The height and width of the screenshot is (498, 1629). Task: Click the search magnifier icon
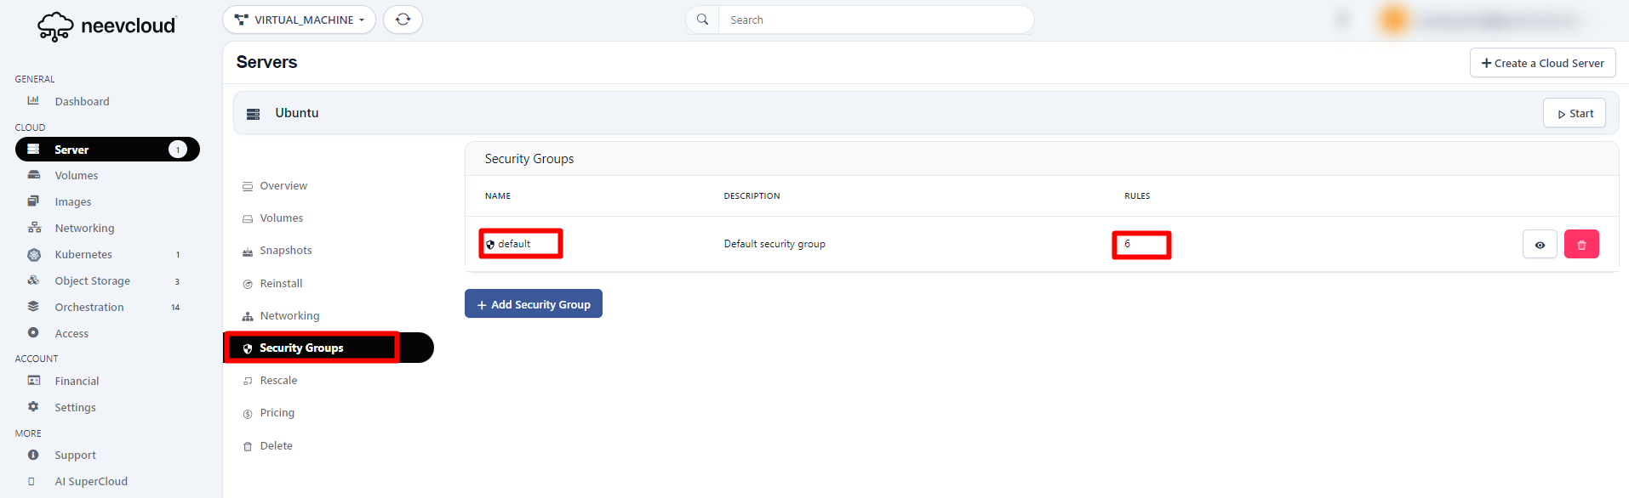tap(702, 20)
